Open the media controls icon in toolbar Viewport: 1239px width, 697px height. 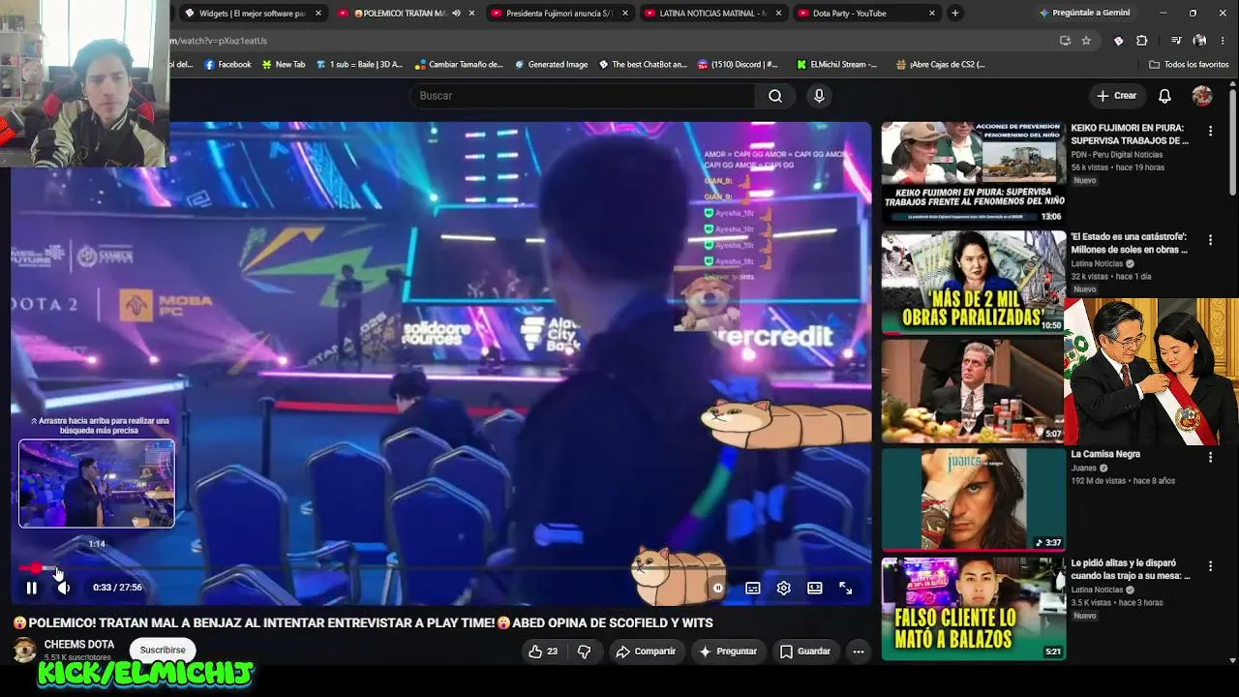coord(1176,41)
